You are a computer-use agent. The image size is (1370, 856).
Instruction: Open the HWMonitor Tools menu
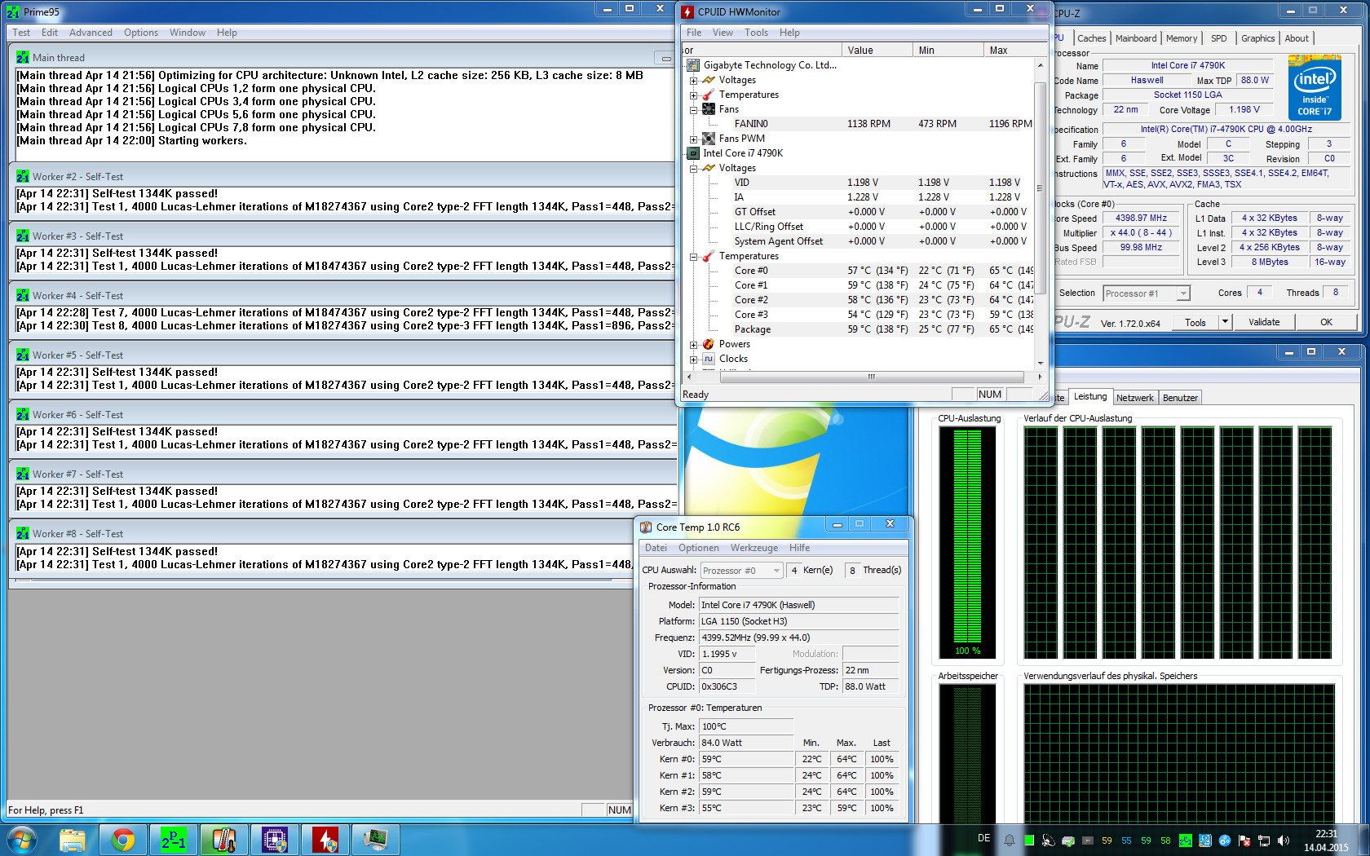pyautogui.click(x=756, y=33)
